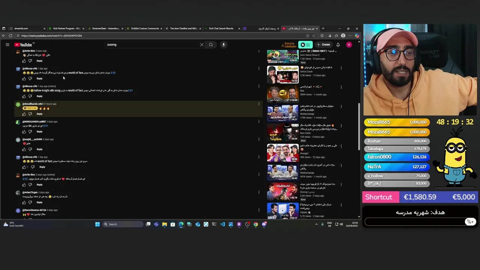
Task: Open YouTube notifications bell
Action: click(338, 45)
